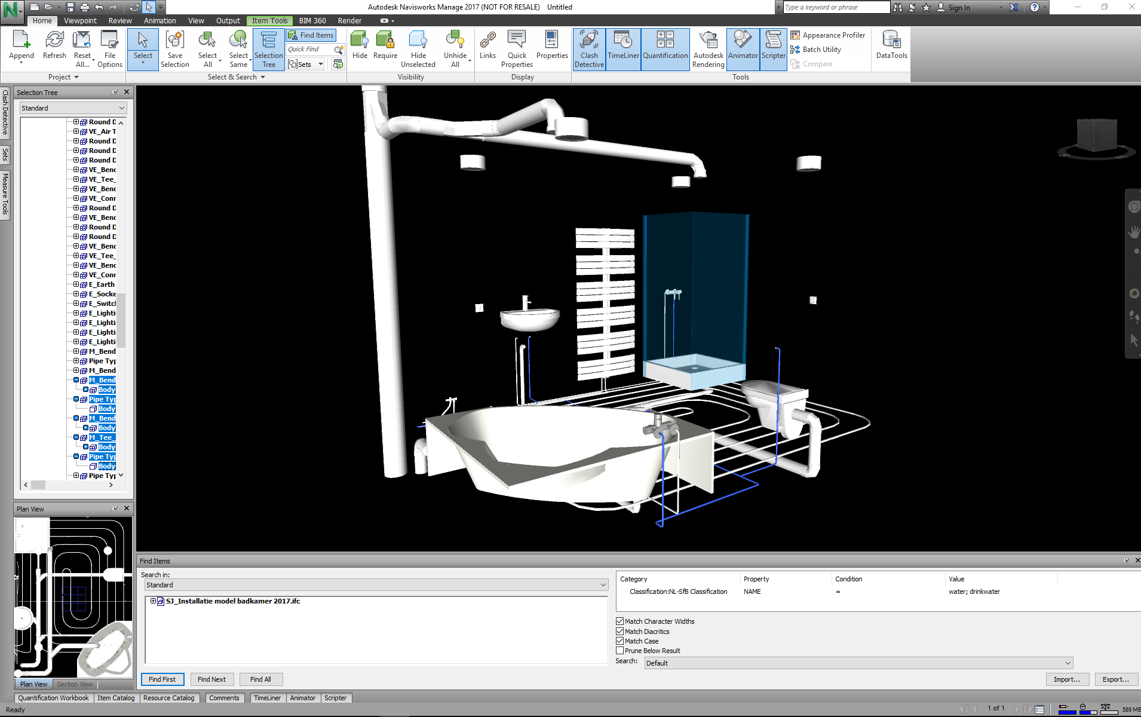Activate the Select tool

[x=143, y=48]
